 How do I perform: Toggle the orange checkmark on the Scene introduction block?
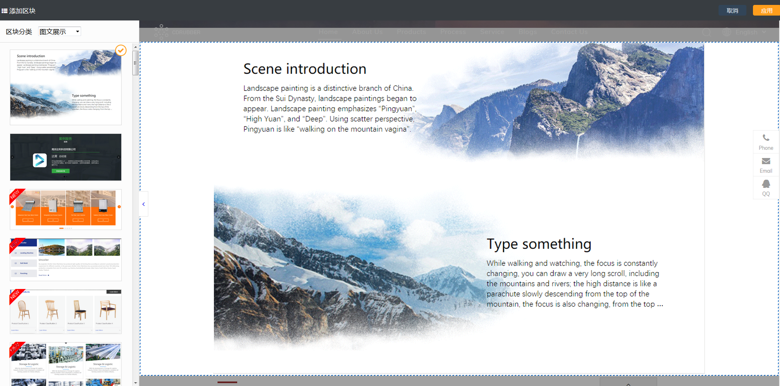click(121, 50)
